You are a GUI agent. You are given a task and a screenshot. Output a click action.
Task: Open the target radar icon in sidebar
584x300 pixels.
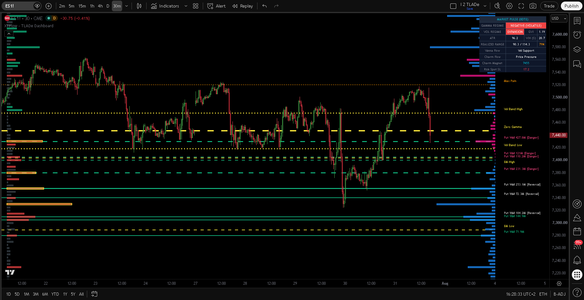[x=577, y=204]
